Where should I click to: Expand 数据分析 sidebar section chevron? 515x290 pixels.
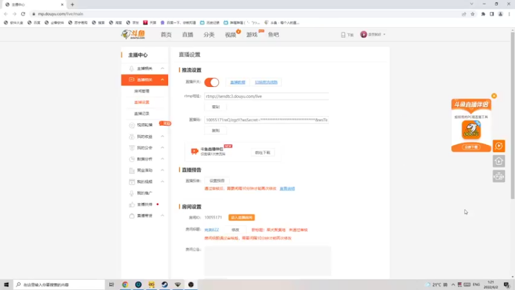[x=162, y=159]
